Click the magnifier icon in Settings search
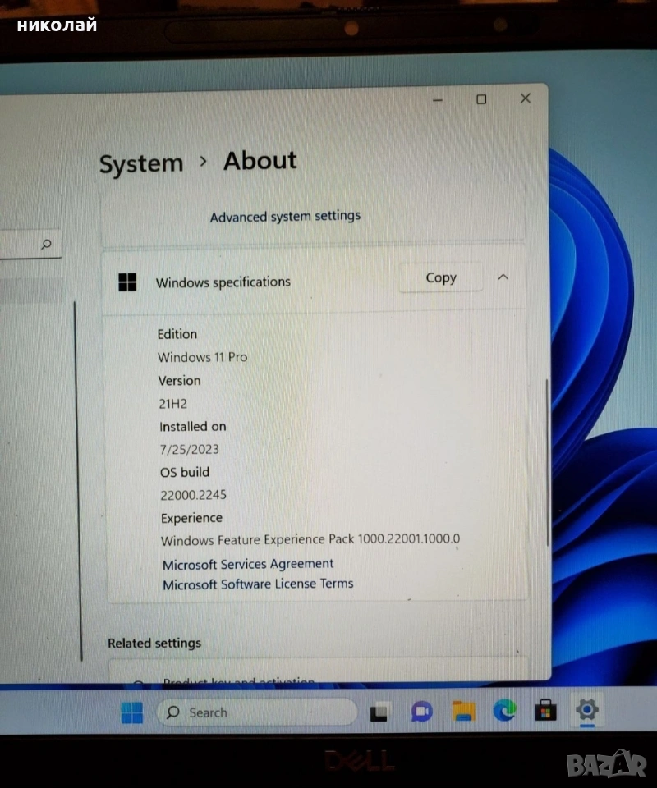The image size is (657, 788). (x=47, y=244)
